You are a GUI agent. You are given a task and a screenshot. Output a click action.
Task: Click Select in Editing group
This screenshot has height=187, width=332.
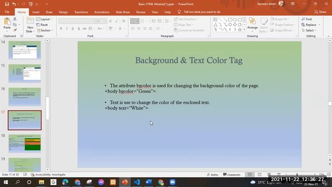pos(309,31)
